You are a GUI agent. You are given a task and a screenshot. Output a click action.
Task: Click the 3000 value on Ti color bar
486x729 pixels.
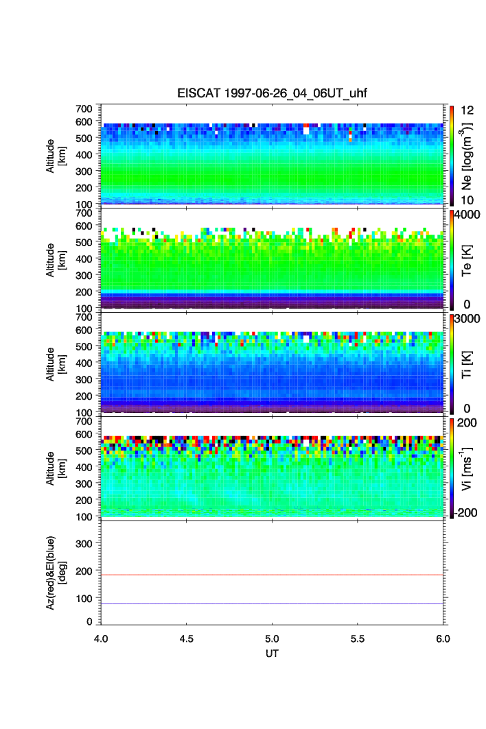(467, 318)
